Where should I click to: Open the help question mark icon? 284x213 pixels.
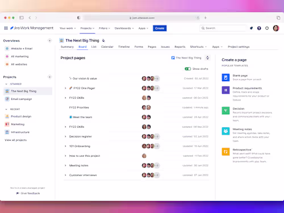click(259, 28)
